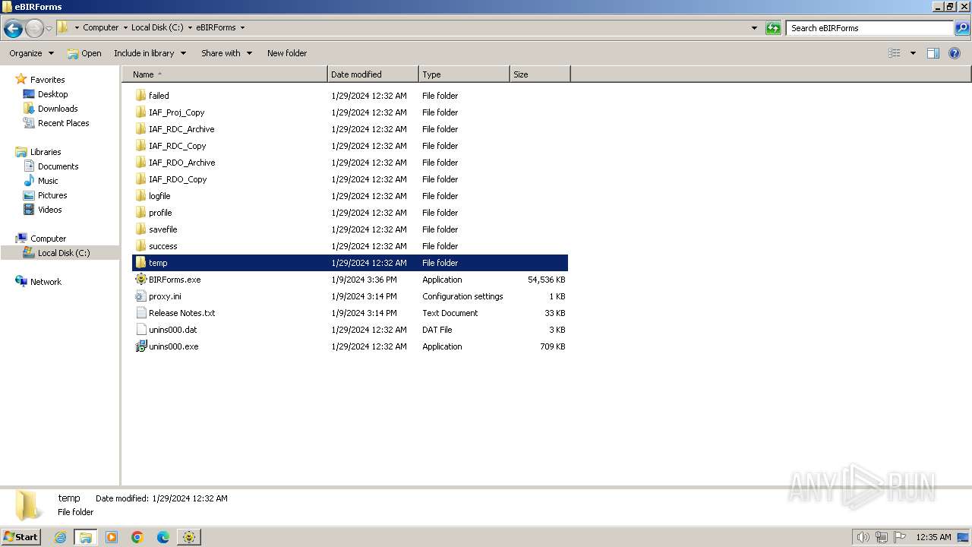Select the BIRForms.exe application icon

click(x=140, y=280)
